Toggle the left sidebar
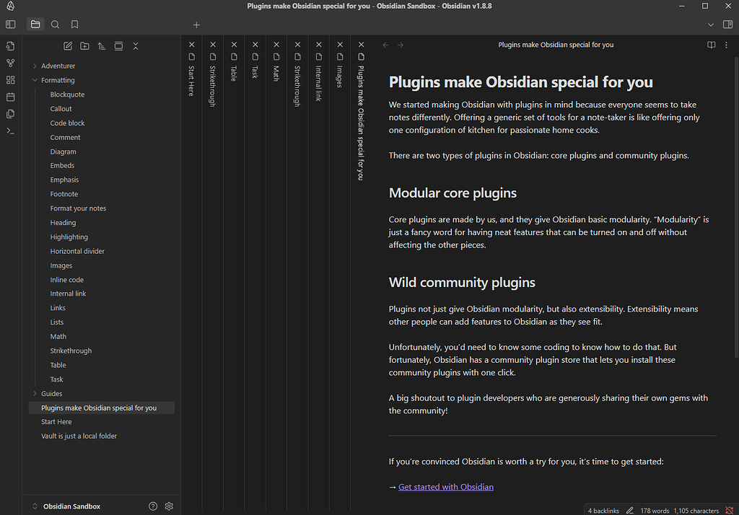The image size is (739, 515). pos(10,24)
